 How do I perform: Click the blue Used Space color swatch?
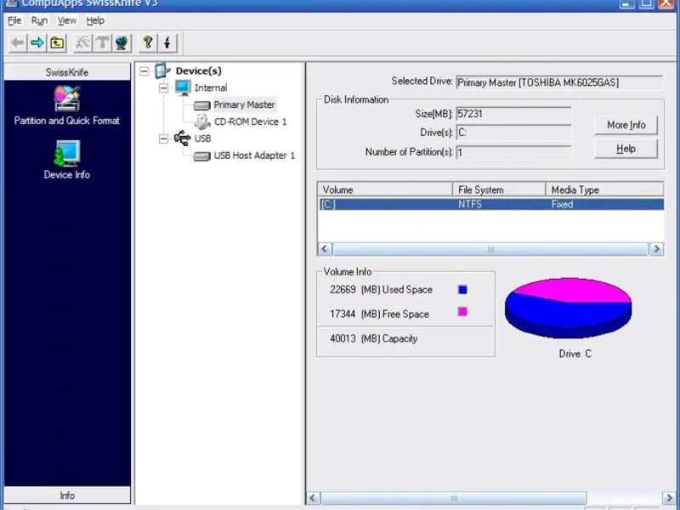point(462,290)
